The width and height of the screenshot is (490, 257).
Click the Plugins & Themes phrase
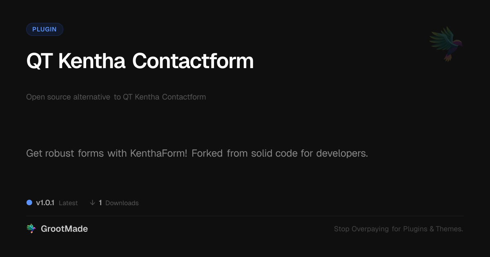pos(433,229)
